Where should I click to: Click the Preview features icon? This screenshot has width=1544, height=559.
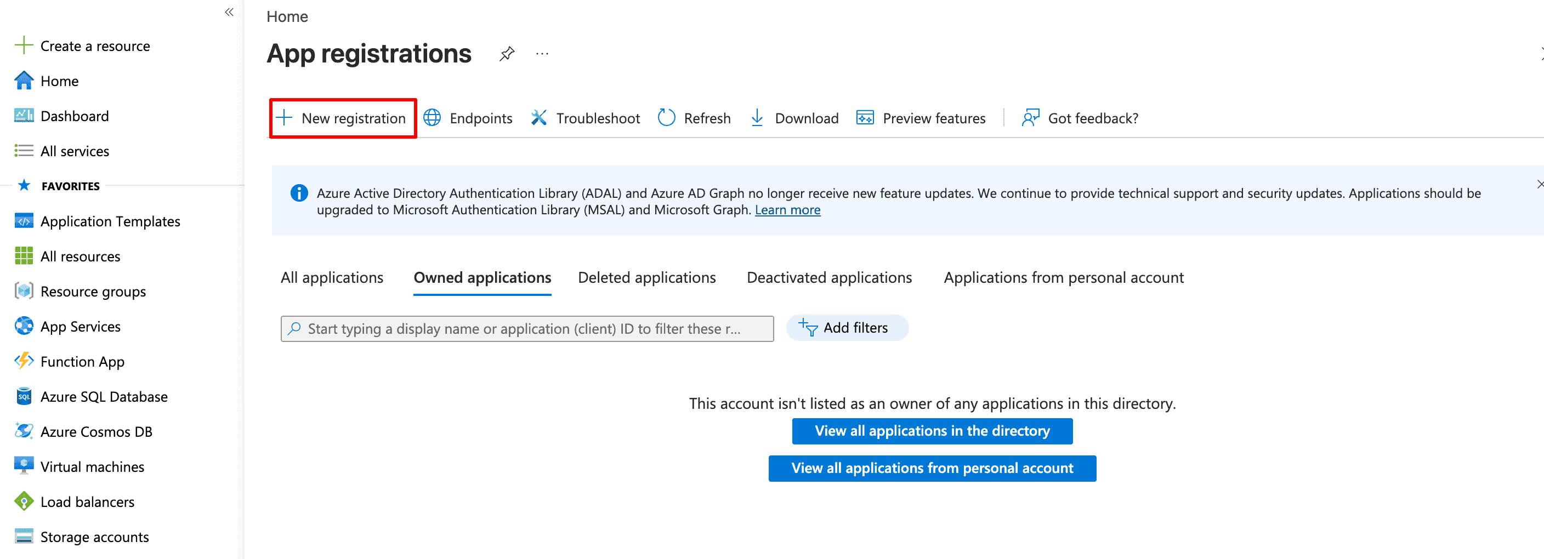coord(865,117)
